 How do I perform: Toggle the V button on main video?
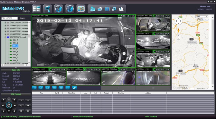[x=119, y=16]
